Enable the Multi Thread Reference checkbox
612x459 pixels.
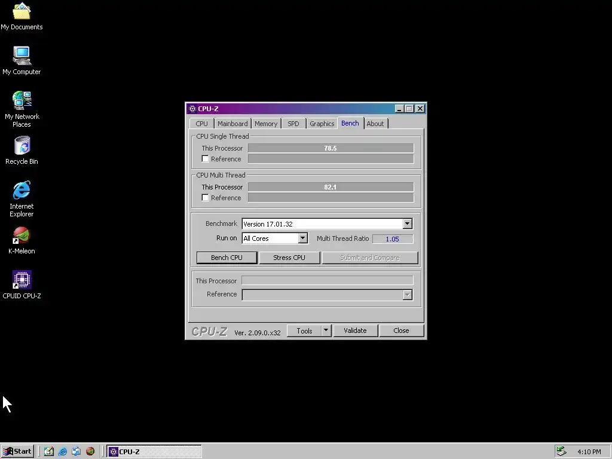coord(205,197)
